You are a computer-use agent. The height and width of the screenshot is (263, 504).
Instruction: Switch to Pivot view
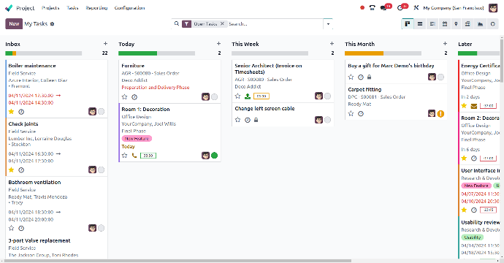pyautogui.click(x=467, y=24)
